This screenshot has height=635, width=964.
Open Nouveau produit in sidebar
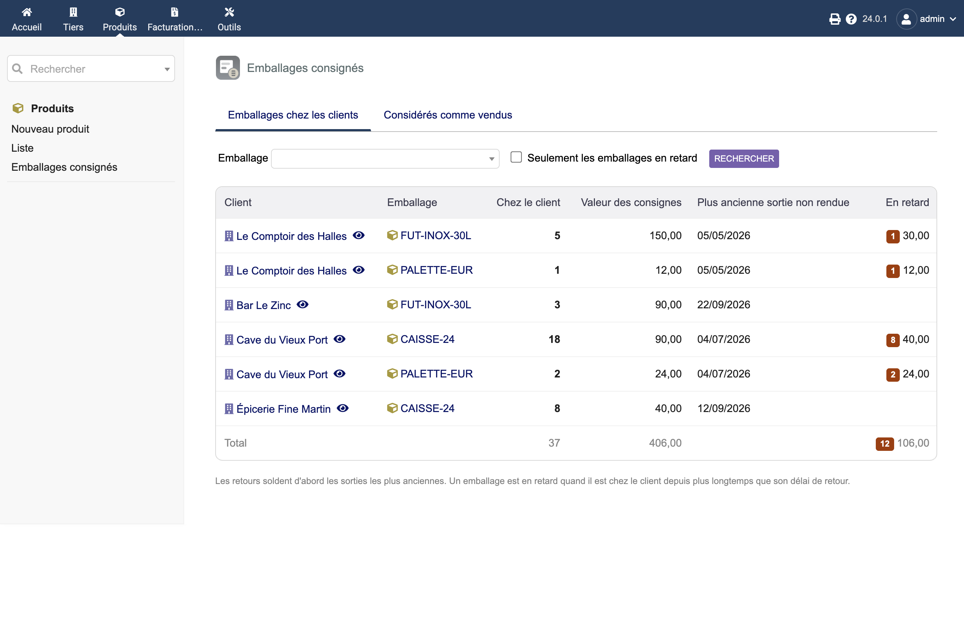point(50,129)
